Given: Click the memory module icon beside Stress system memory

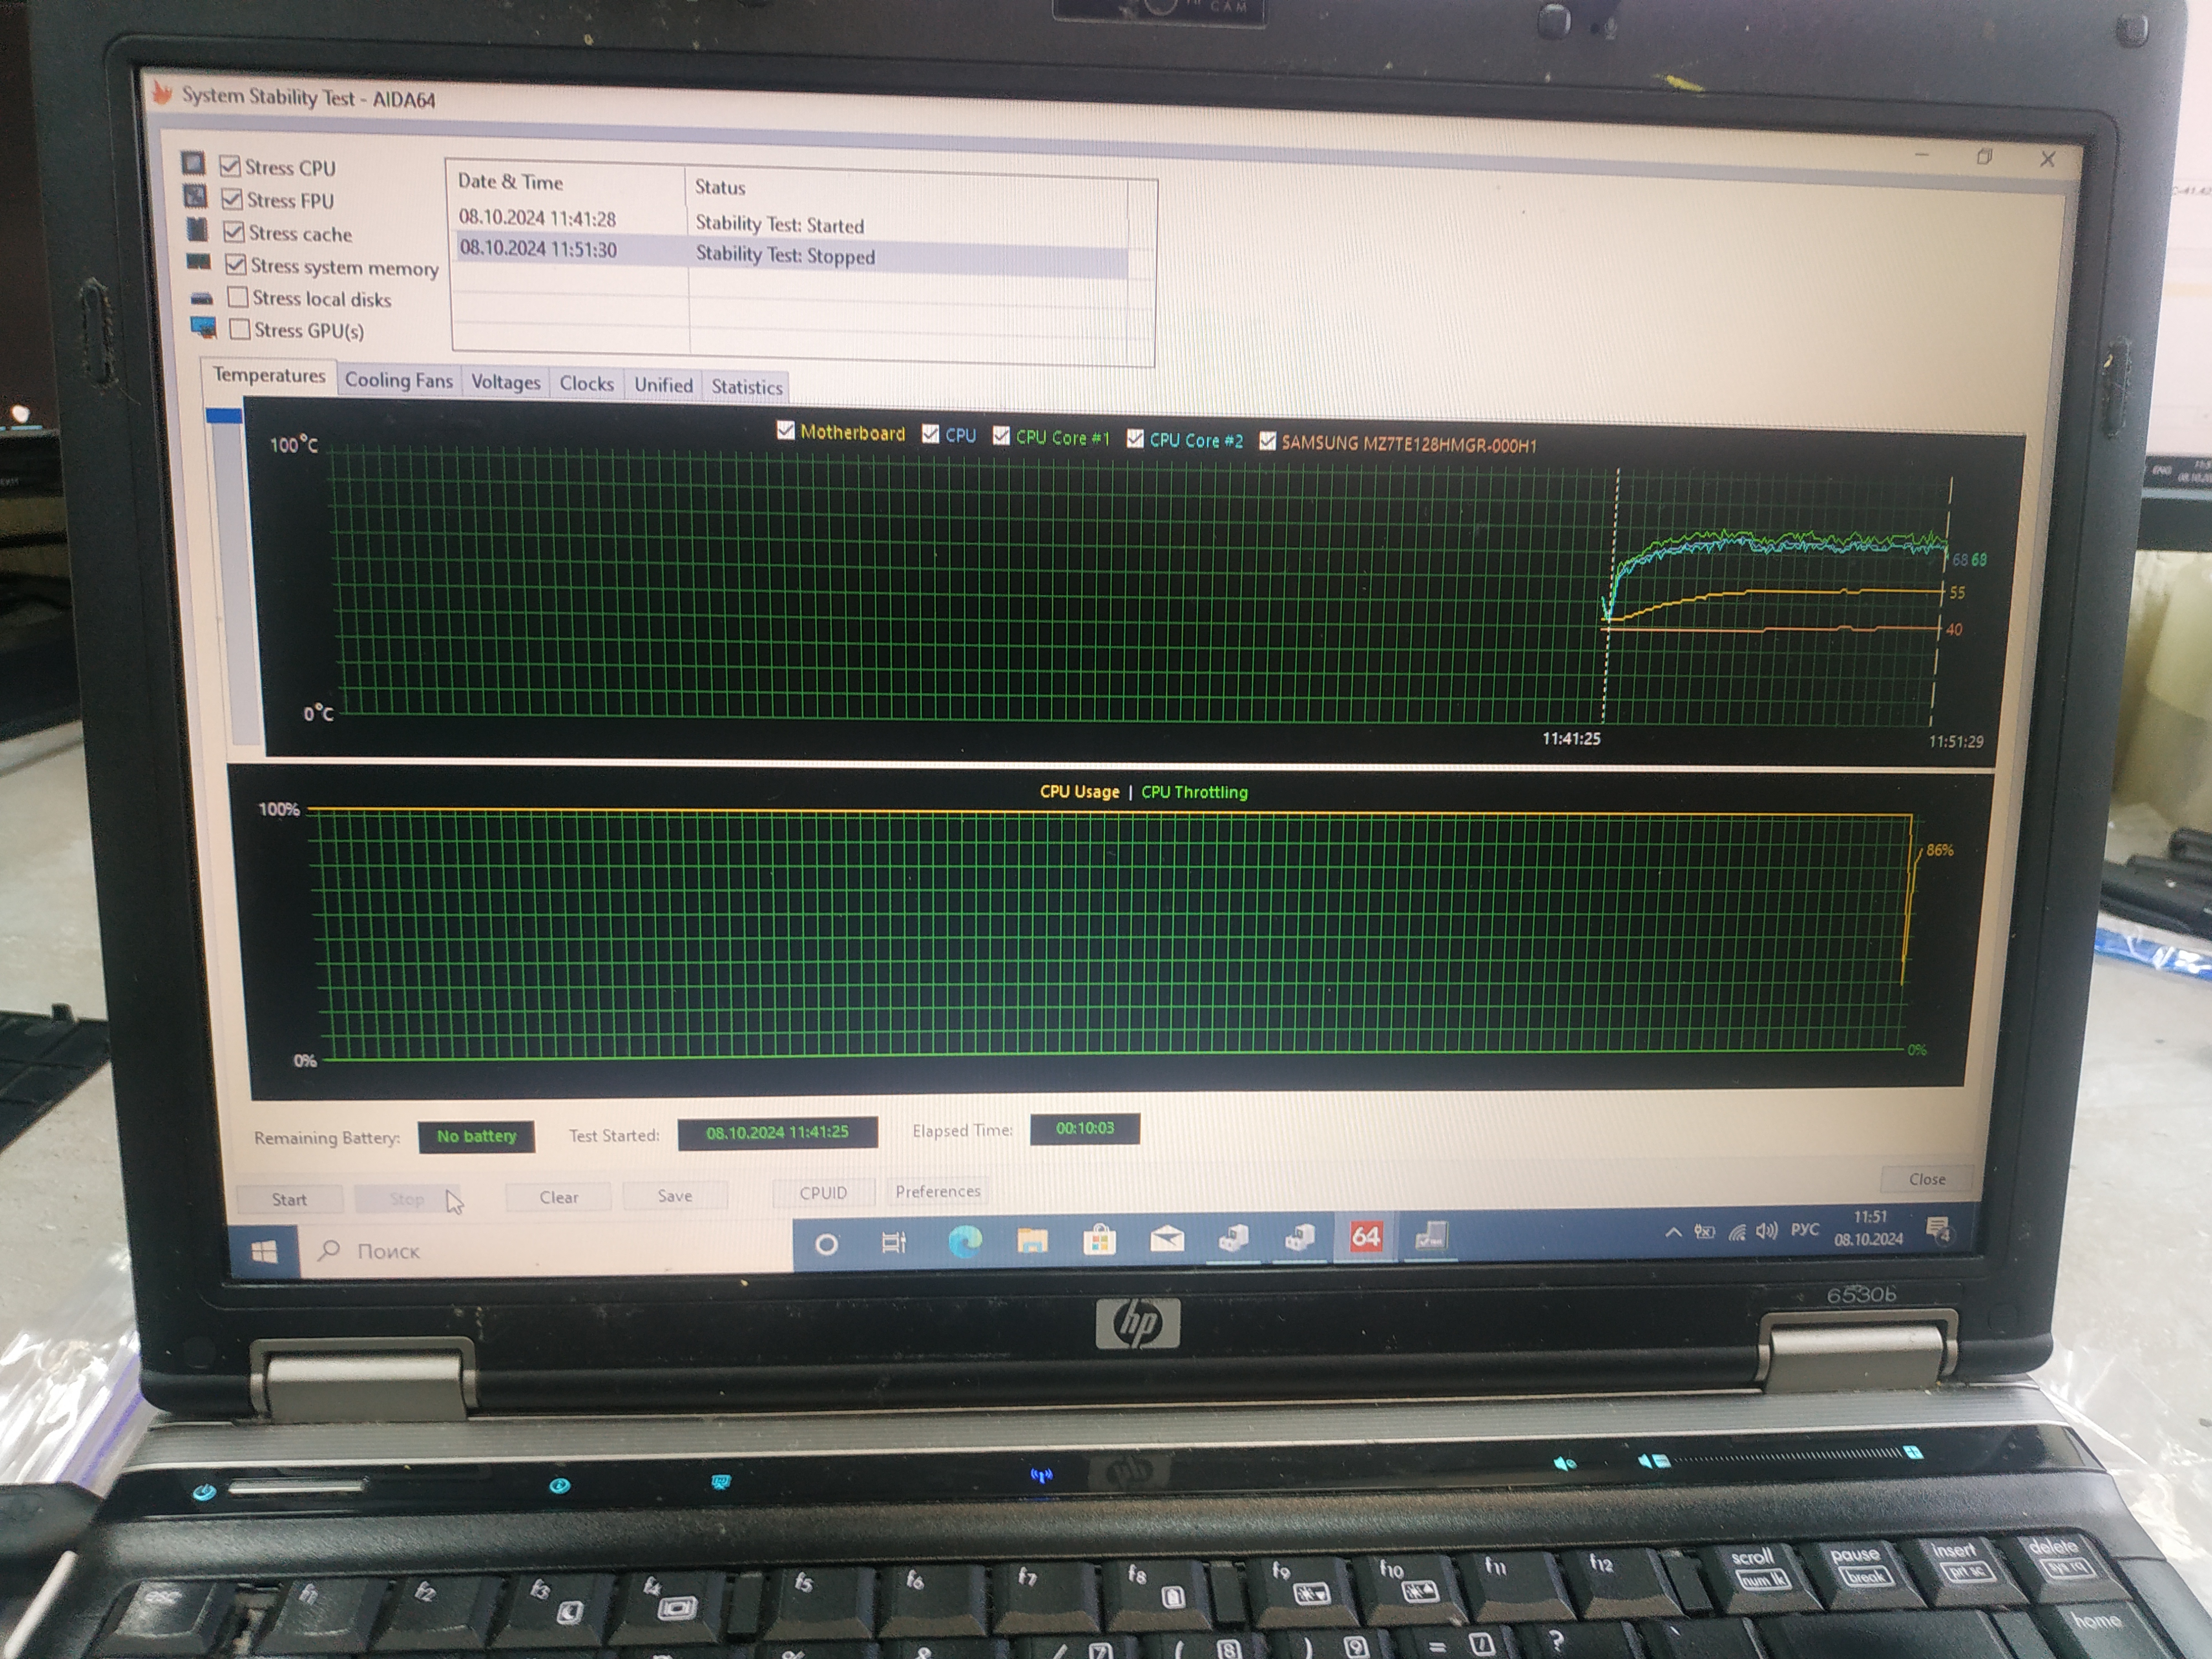Looking at the screenshot, I should point(199,263).
